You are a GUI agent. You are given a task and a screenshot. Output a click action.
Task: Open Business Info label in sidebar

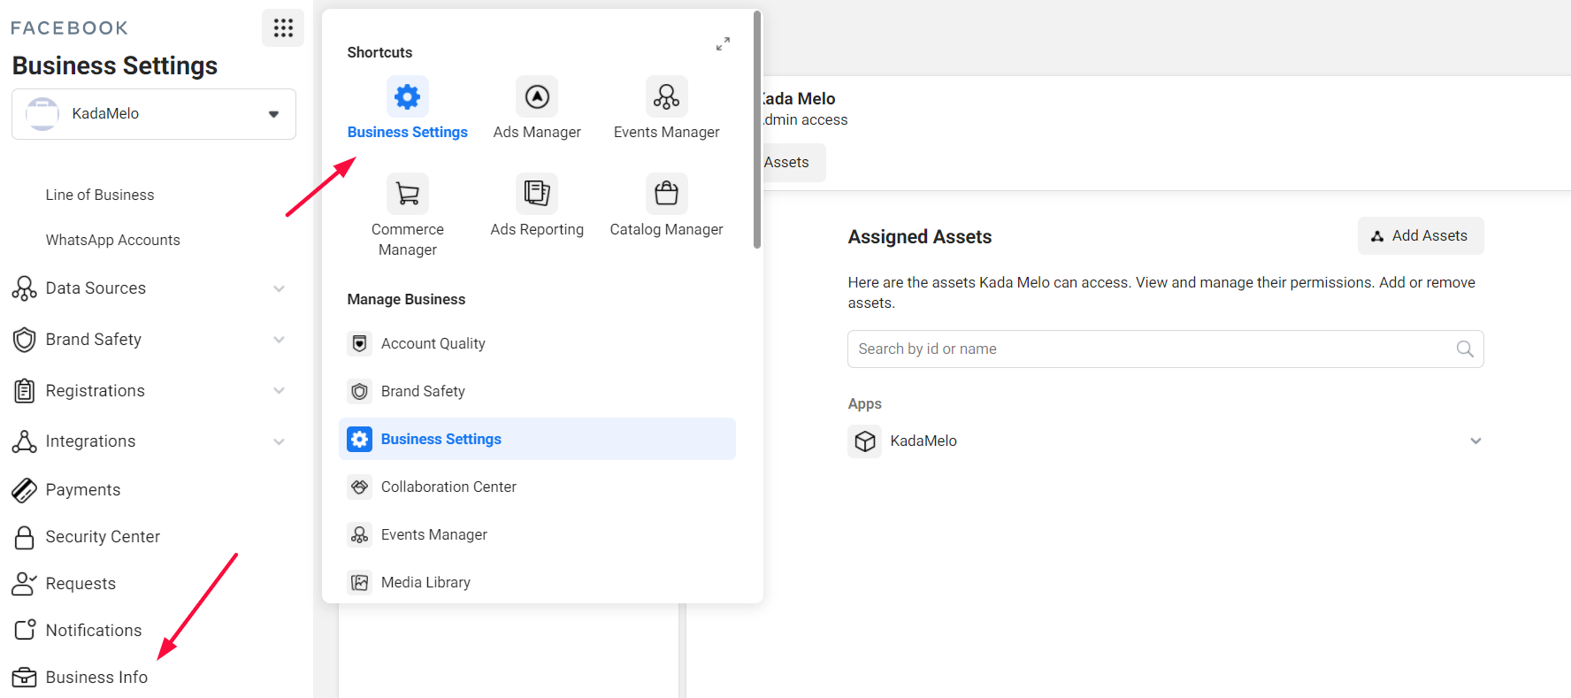pos(96,677)
